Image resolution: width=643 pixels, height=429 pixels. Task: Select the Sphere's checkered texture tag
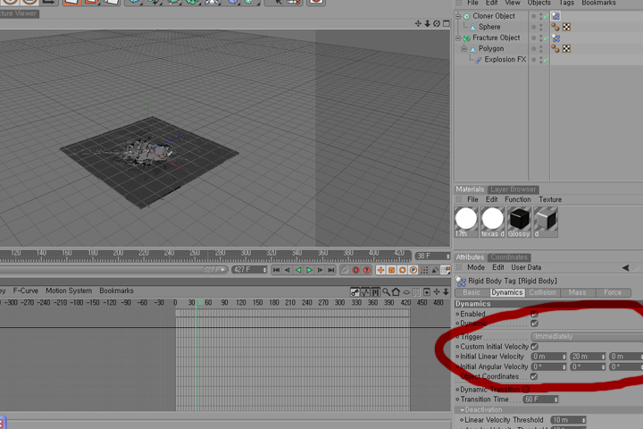(566, 27)
